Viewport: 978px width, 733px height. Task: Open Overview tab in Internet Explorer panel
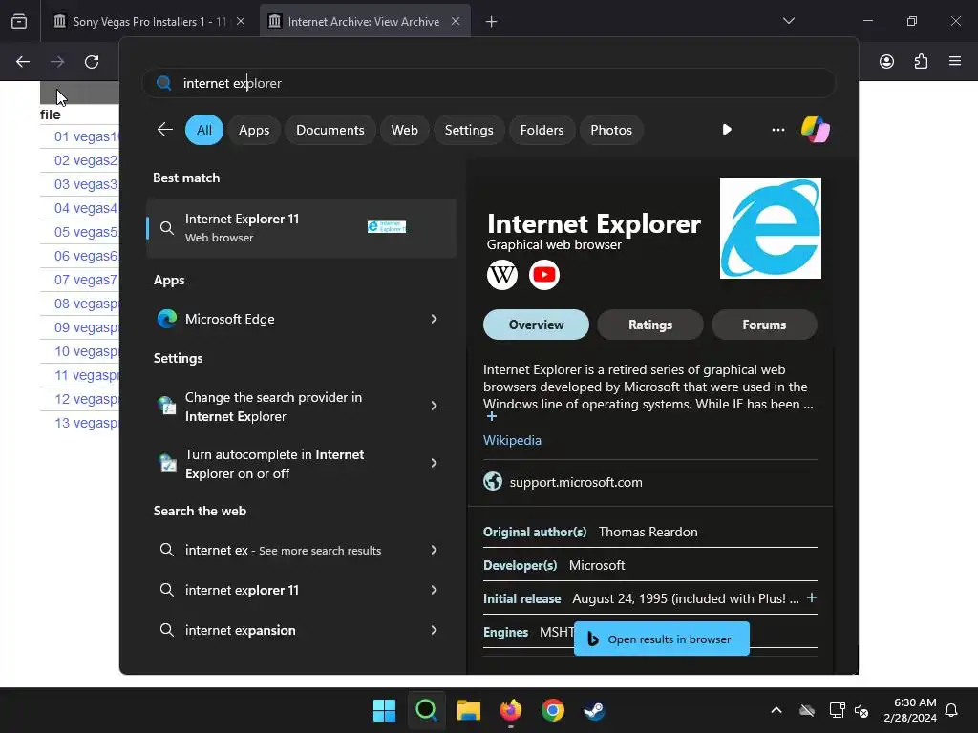tap(536, 325)
